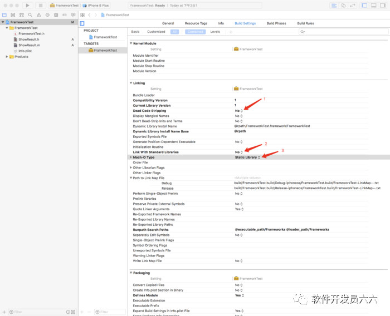This screenshot has height=316, width=390.
Task: Open the Build Phases tab
Action: (276, 23)
